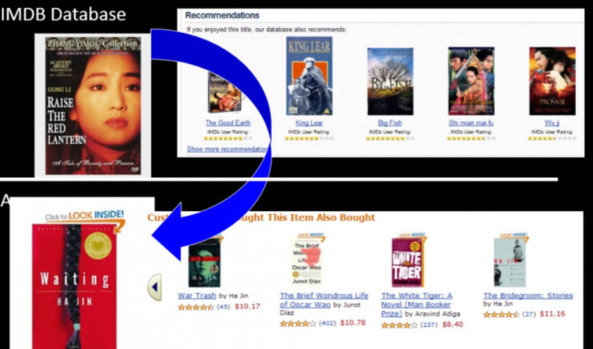Screen dimensions: 593x349
Task: Open The Bridegroom: Stories link
Action: 528,296
